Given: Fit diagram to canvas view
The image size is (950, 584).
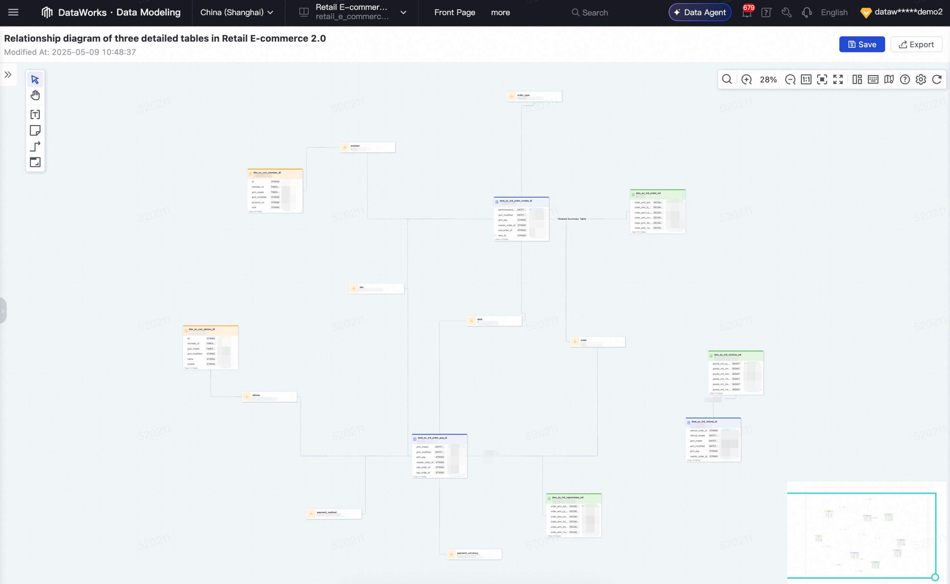Looking at the screenshot, I should coord(822,80).
